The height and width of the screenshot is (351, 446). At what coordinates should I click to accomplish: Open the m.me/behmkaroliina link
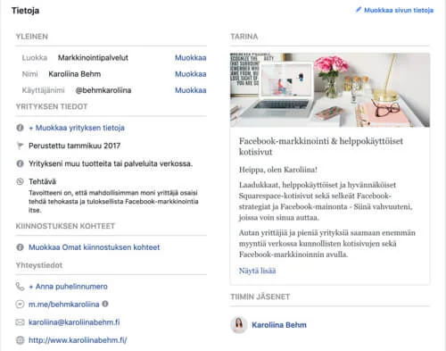coord(63,305)
